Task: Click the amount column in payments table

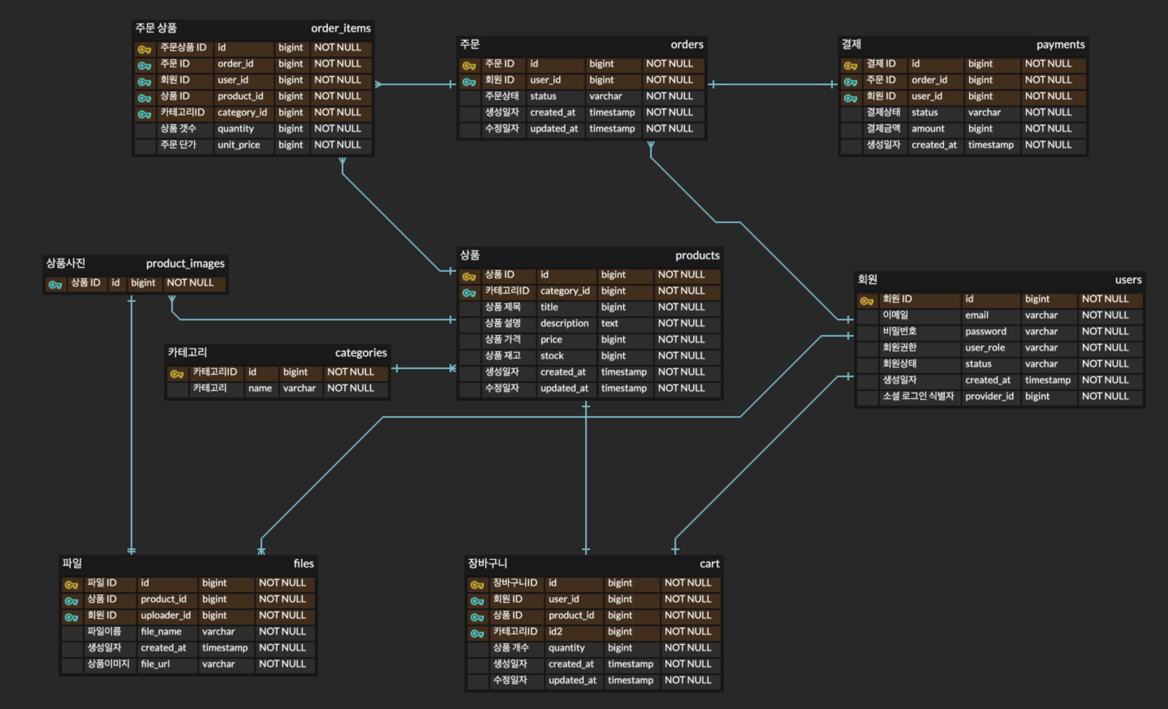Action: [928, 129]
